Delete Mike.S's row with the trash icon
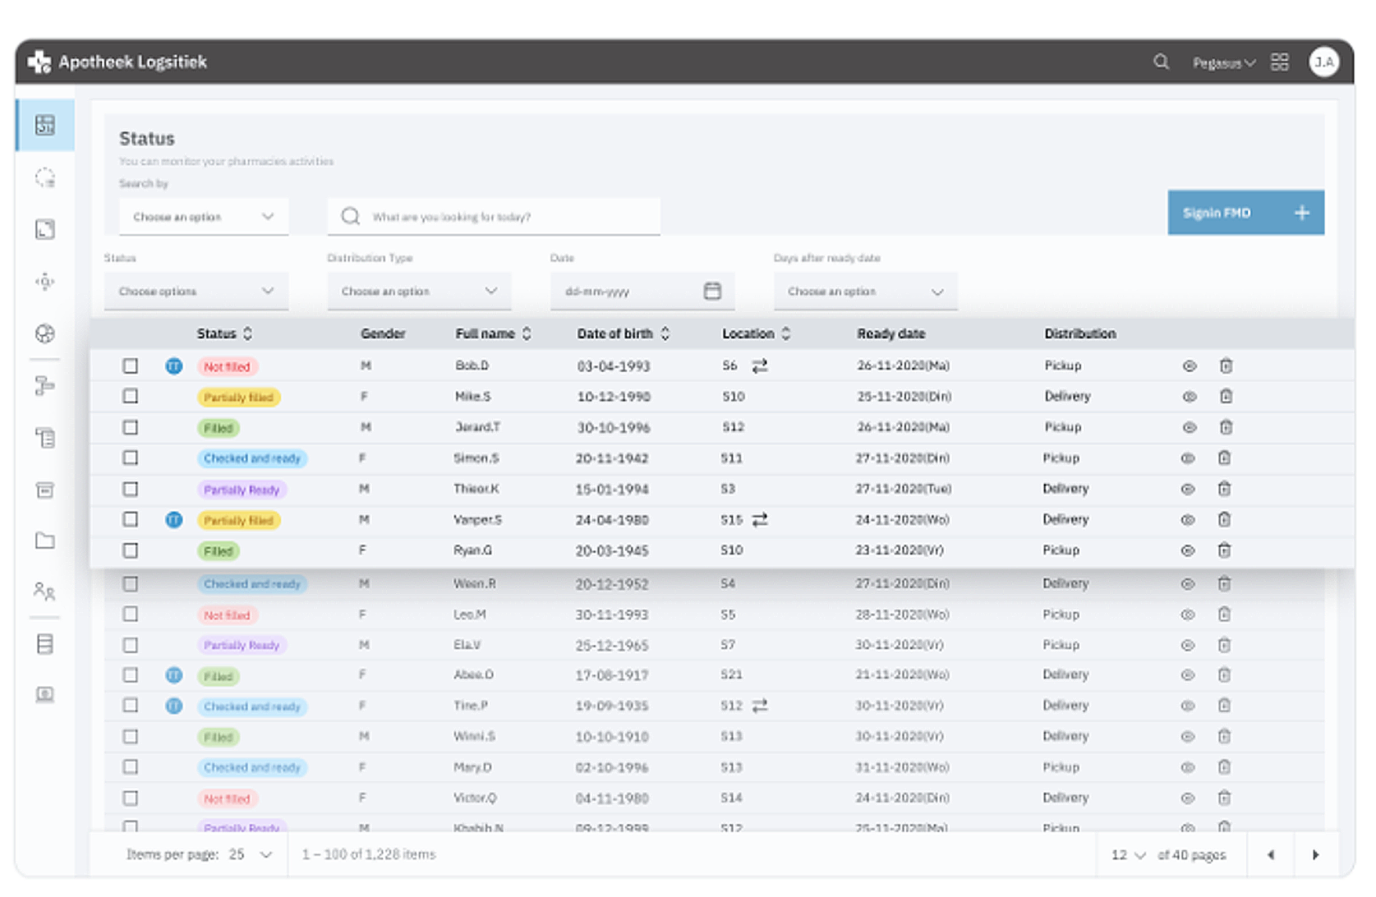 (x=1226, y=396)
